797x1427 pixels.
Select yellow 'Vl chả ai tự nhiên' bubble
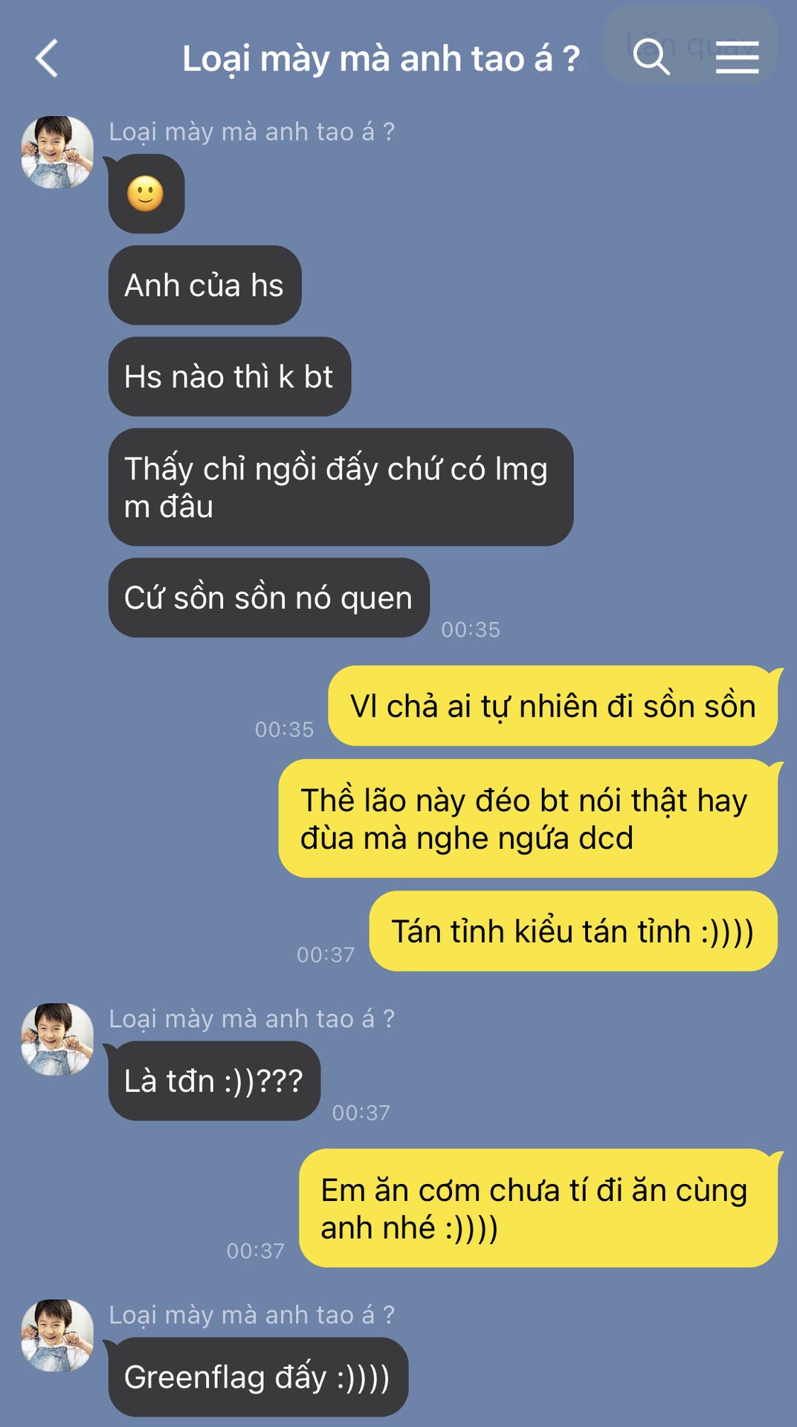click(x=553, y=706)
